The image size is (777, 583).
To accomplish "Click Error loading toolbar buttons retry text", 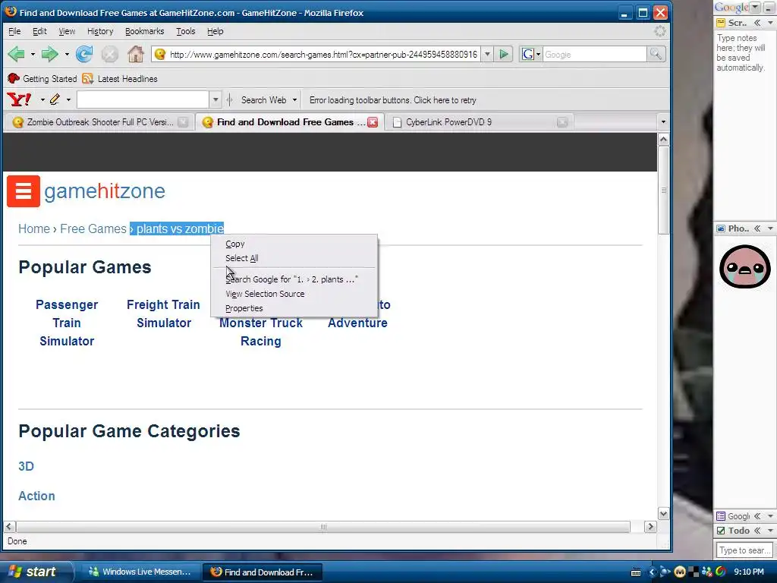I will pos(392,100).
